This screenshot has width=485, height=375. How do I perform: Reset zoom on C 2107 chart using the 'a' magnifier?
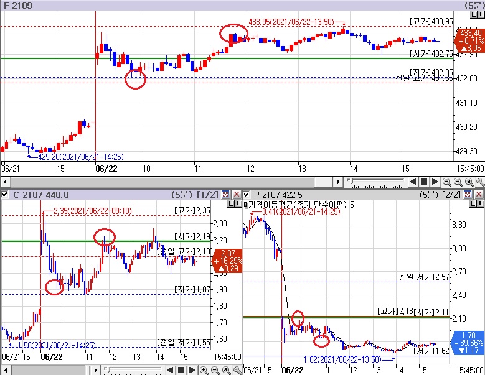(x=227, y=370)
